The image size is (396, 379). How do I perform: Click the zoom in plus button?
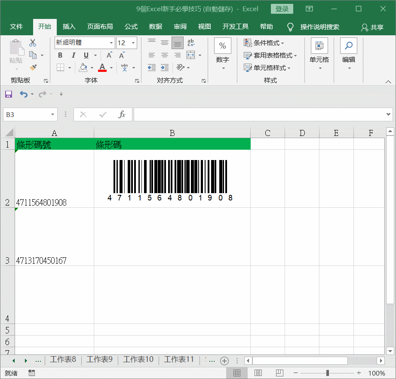pyautogui.click(x=359, y=373)
